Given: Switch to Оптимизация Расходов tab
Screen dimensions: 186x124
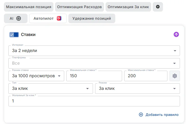Looking at the screenshot, I should [x=79, y=7].
